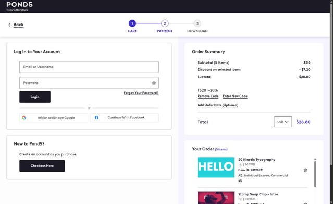Select step 2 Payment in checkout progress
The width and height of the screenshot is (333, 204).
[165, 23]
